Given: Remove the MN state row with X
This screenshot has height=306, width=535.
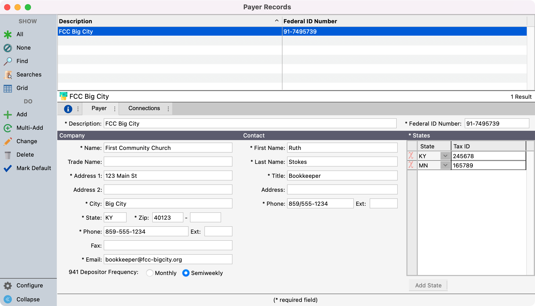Looking at the screenshot, I should pyautogui.click(x=411, y=165).
